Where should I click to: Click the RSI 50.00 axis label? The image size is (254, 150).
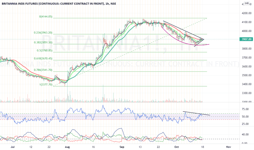coord(245,117)
